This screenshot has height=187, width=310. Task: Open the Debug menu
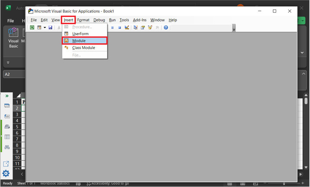point(99,20)
